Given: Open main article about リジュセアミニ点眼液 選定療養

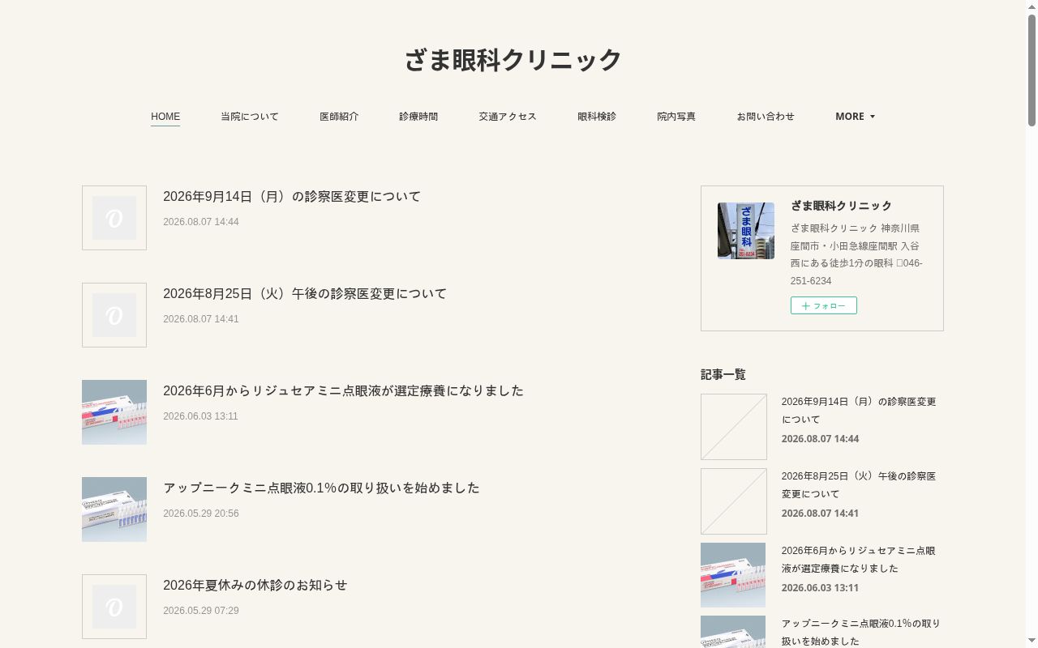Looking at the screenshot, I should (x=343, y=391).
